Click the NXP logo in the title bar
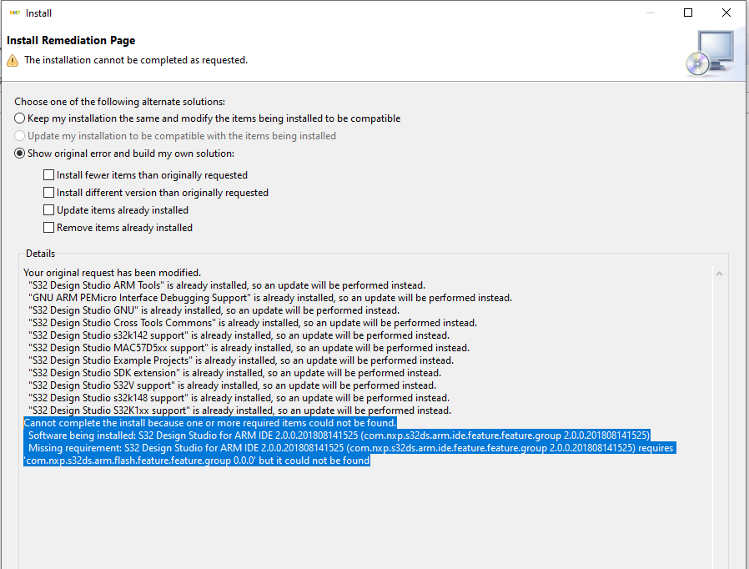 coord(15,13)
